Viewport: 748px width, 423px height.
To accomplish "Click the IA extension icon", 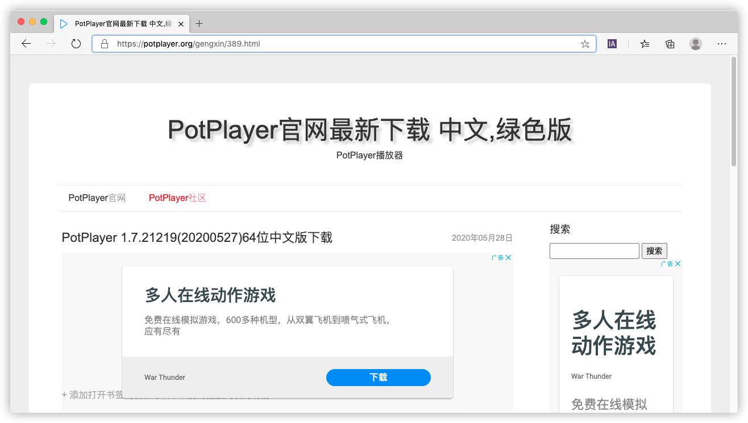I will 612,43.
